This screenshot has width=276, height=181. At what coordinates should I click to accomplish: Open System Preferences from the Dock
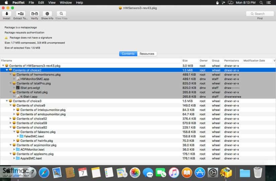(213, 173)
